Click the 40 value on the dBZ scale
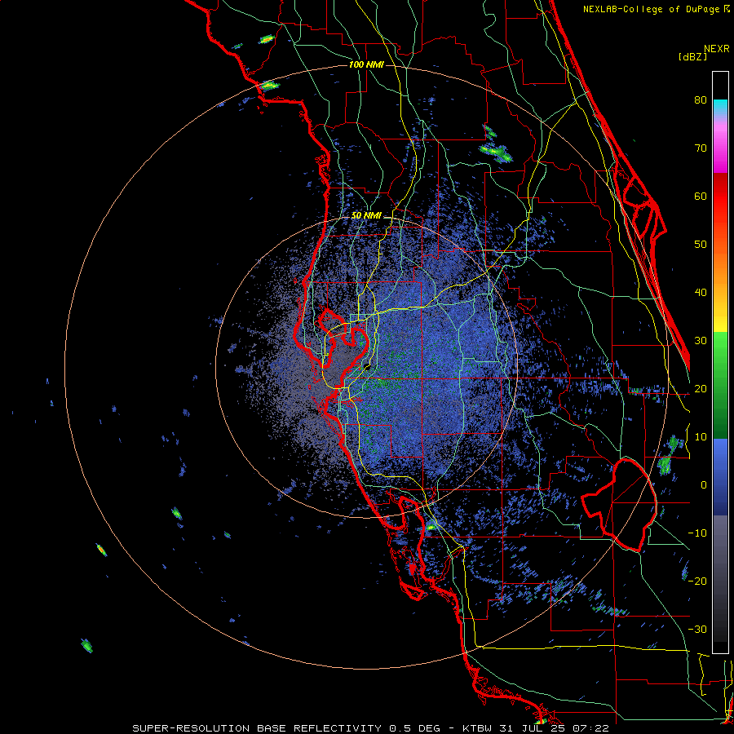The image size is (734, 734). tap(701, 293)
